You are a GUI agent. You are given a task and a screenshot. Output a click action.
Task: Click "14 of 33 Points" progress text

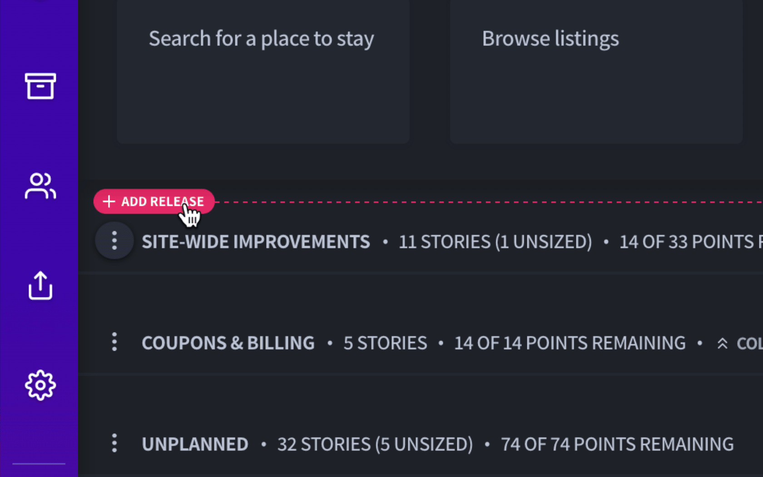pyautogui.click(x=691, y=242)
